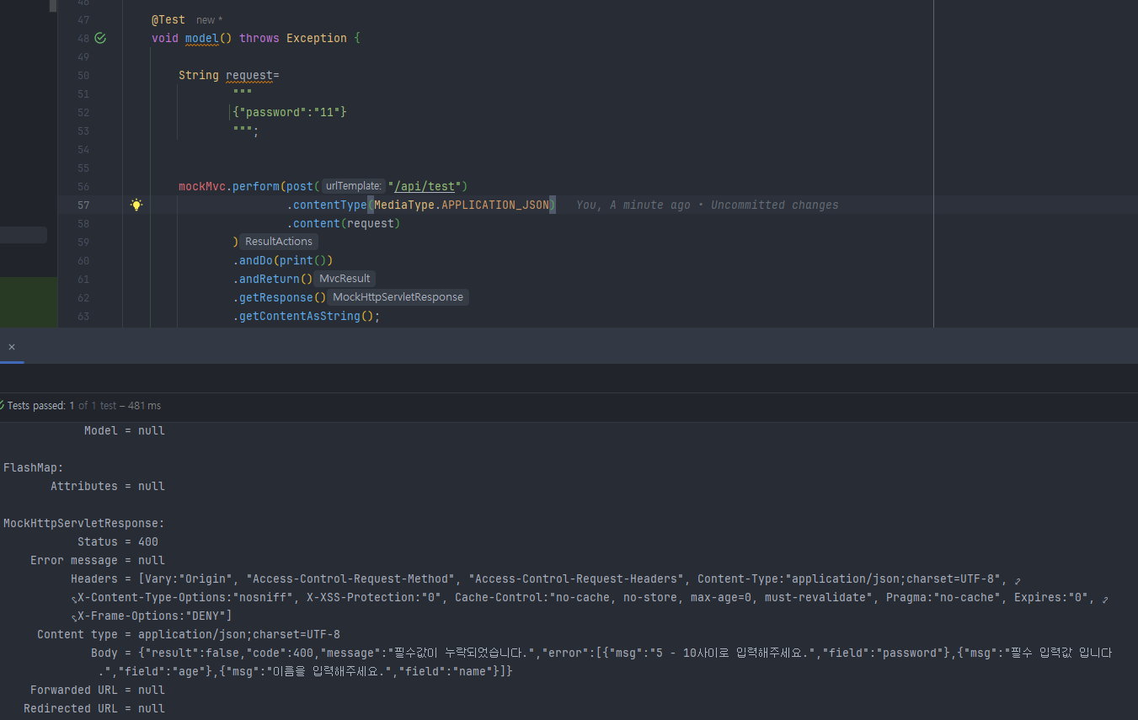Image resolution: width=1138 pixels, height=720 pixels.
Task: Click line number 60 in the gutter
Action: click(83, 260)
